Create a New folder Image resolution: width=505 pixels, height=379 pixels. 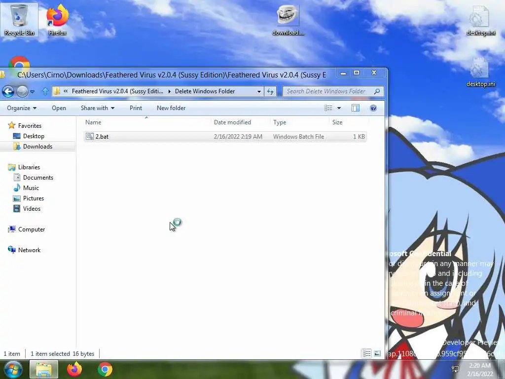pos(171,108)
